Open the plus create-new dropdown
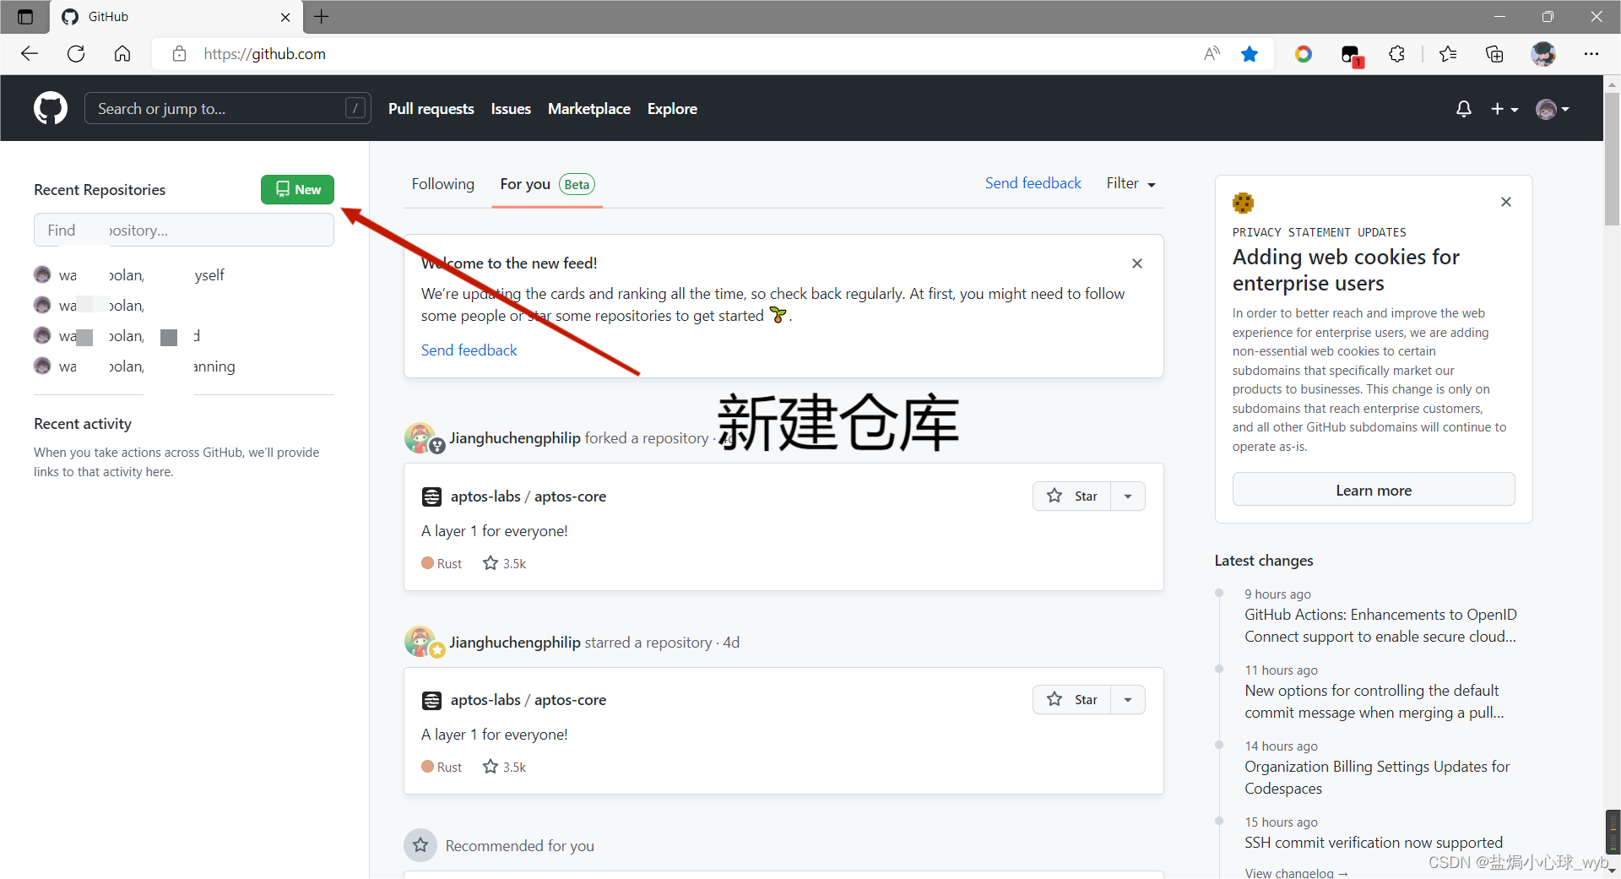The image size is (1621, 879). coord(1504,109)
